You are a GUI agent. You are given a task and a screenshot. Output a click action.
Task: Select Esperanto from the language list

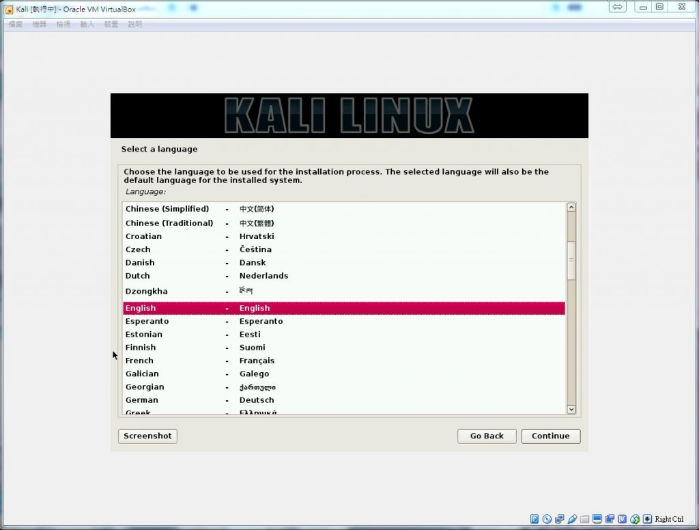(344, 321)
